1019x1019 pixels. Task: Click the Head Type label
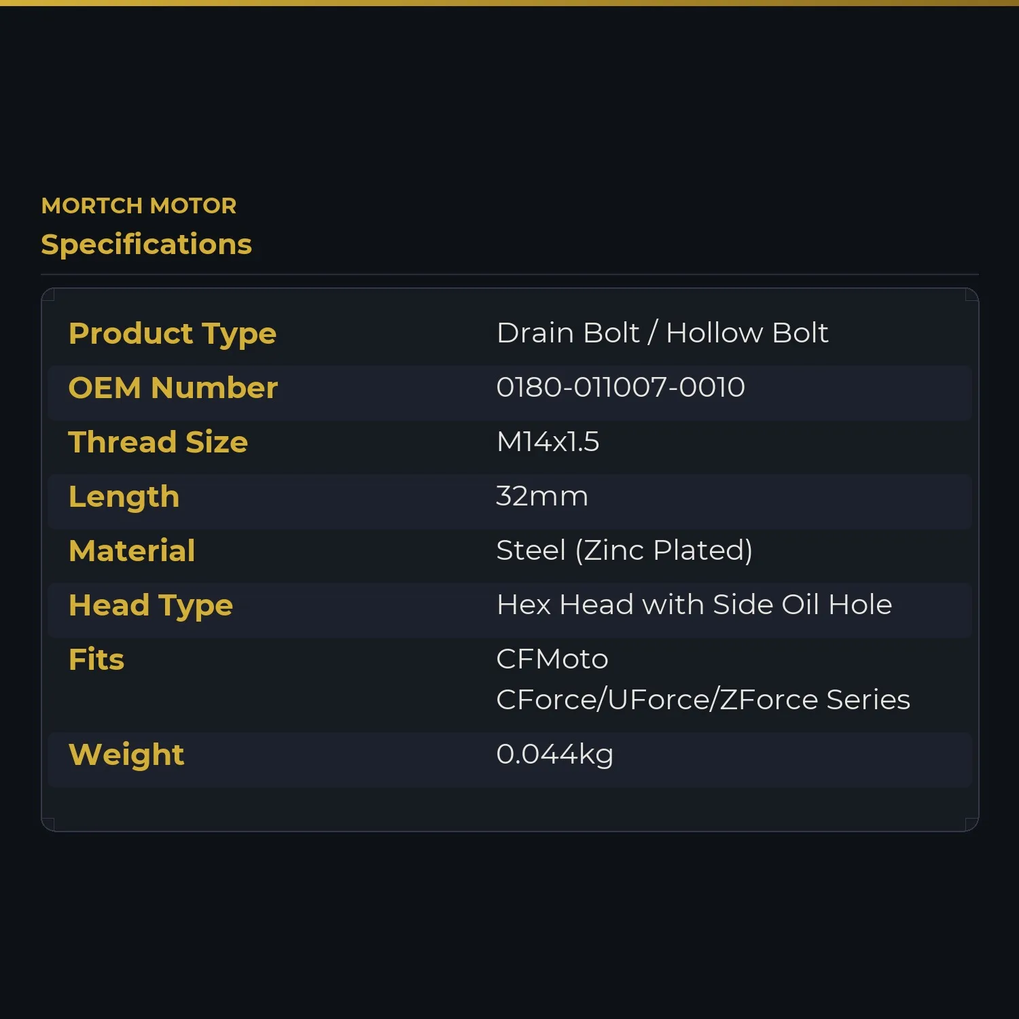pos(151,606)
